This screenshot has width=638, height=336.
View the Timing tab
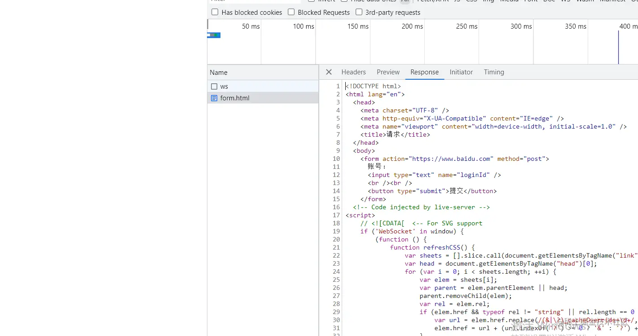[494, 72]
